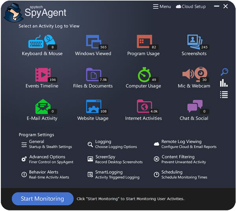The width and height of the screenshot is (236, 211).
Task: View the Files & Documents log
Action: click(x=93, y=75)
